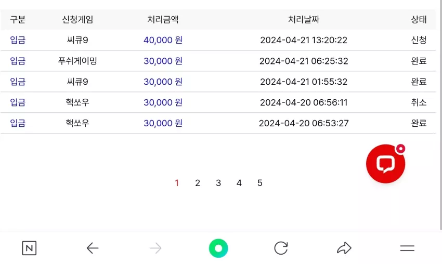Go to page 4 of results
This screenshot has width=442, height=264.
pyautogui.click(x=239, y=183)
